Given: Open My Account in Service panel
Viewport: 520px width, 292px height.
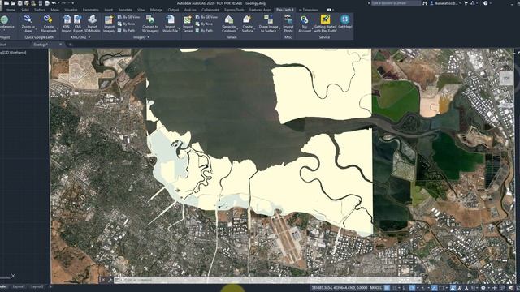Looking at the screenshot, I should point(304,19).
